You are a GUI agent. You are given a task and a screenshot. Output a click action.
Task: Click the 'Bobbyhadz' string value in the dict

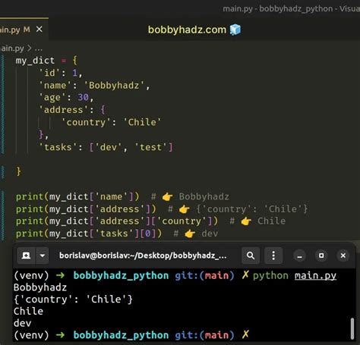pyautogui.click(x=114, y=86)
